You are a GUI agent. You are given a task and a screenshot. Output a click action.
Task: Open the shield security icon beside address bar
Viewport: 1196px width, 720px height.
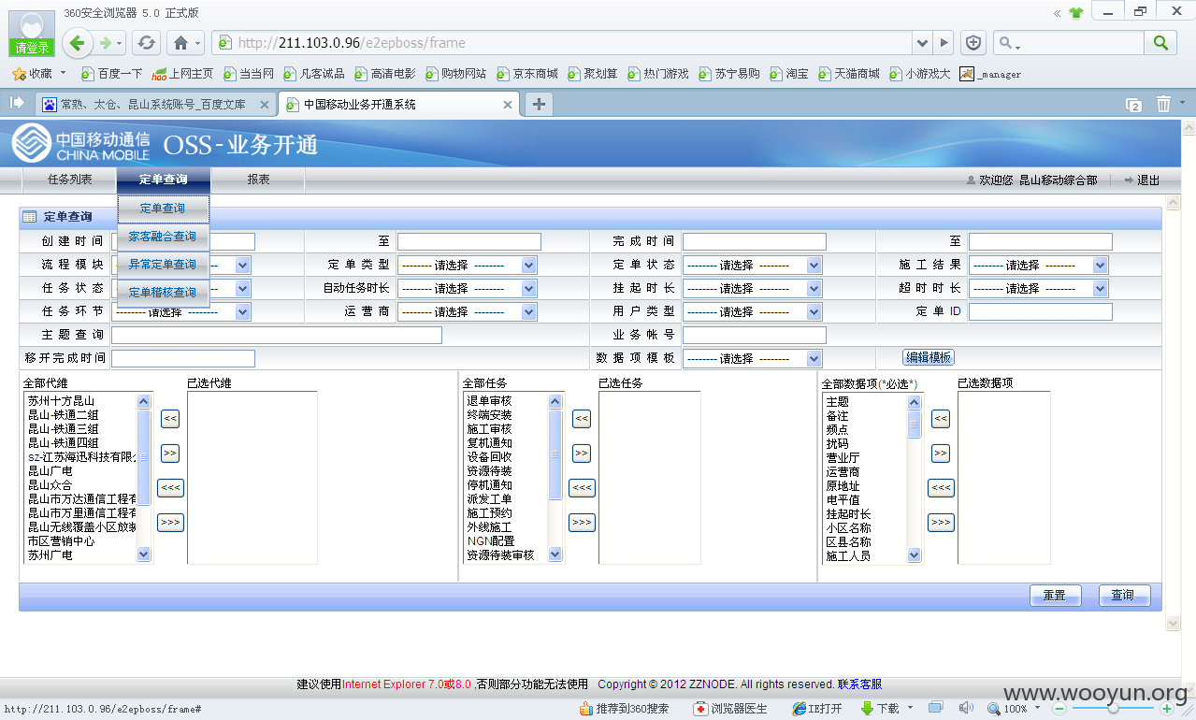pos(973,42)
